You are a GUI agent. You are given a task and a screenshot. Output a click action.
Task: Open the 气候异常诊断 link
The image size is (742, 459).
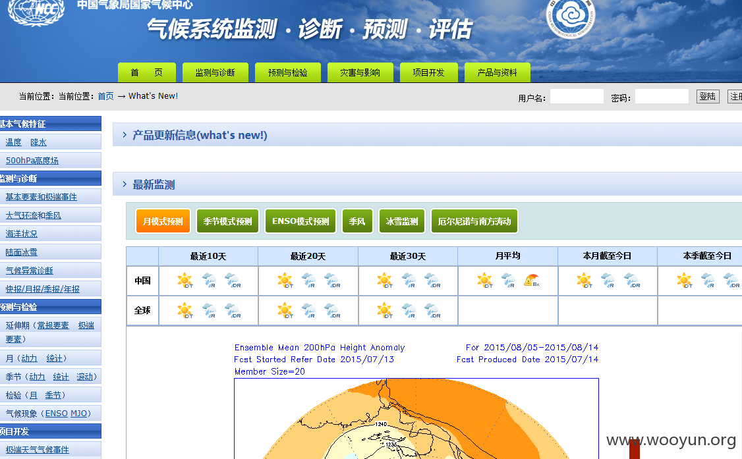(x=30, y=271)
